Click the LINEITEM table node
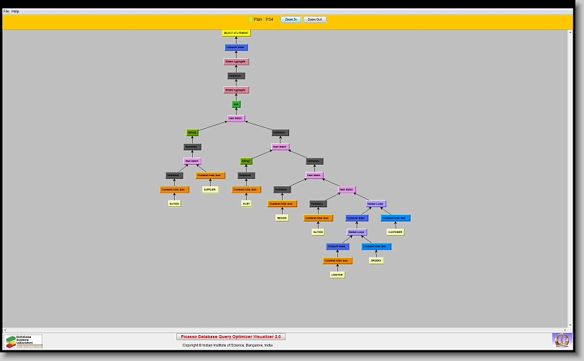This screenshot has height=361, width=584. pos(337,275)
